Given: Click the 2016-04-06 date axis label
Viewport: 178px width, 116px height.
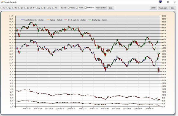Looking at the screenshot, I should [127, 109].
